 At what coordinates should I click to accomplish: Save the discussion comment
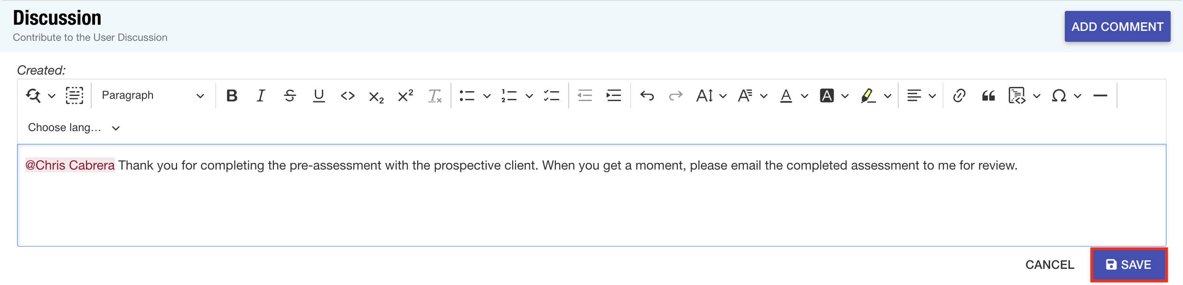tap(1128, 265)
